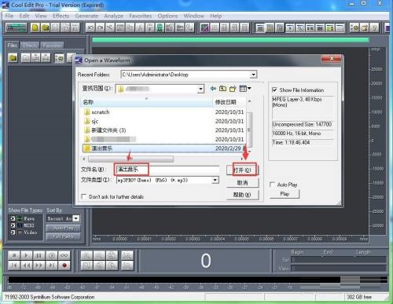Open the Analyze menu

pyautogui.click(x=113, y=16)
